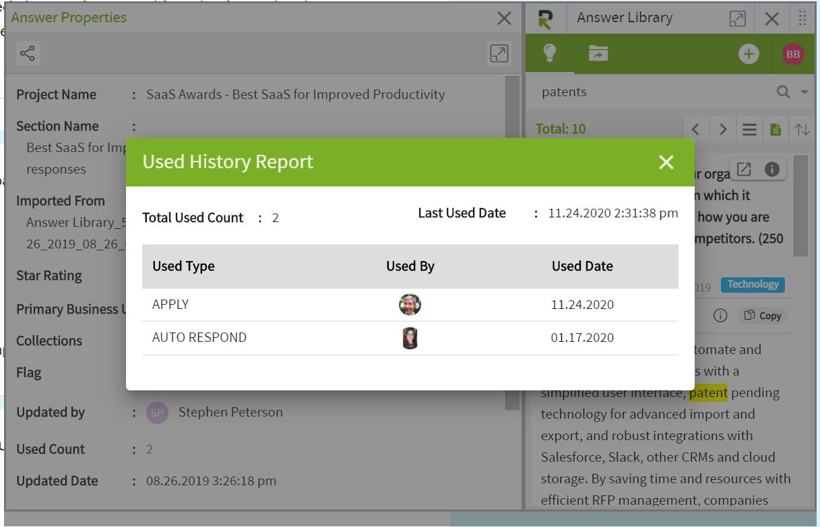Click the Project Name value text
The width and height of the screenshot is (820, 527).
tap(295, 94)
